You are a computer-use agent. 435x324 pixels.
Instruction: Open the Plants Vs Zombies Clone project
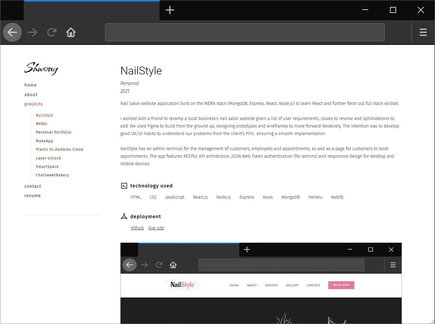[x=59, y=149]
